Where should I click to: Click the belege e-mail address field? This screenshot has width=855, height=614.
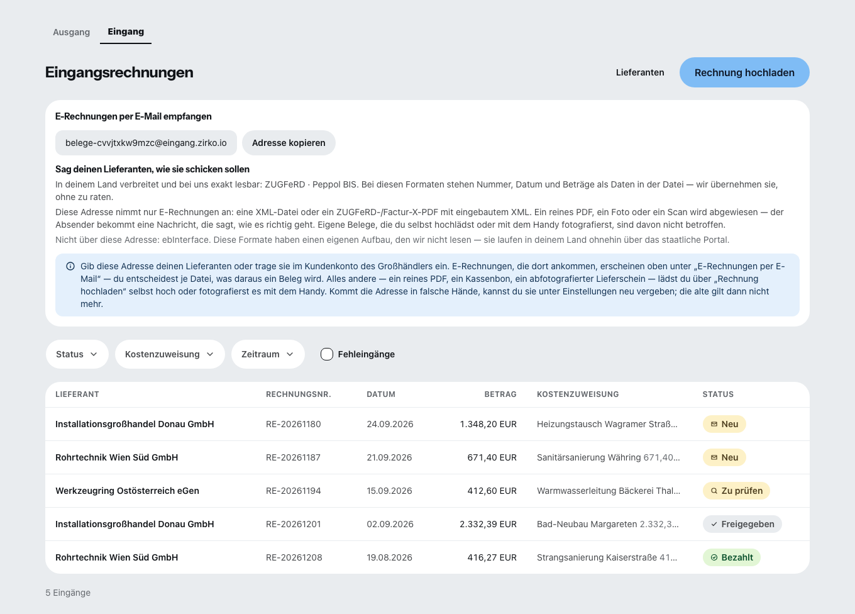tap(146, 143)
